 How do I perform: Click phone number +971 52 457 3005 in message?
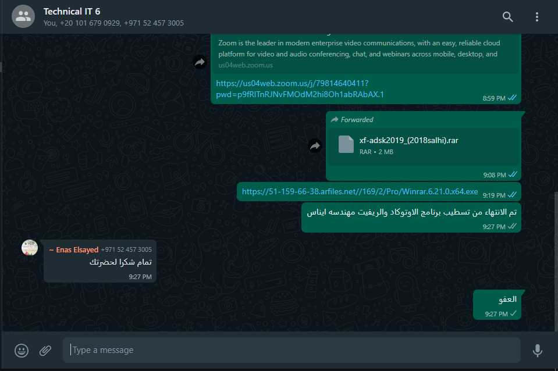click(126, 249)
